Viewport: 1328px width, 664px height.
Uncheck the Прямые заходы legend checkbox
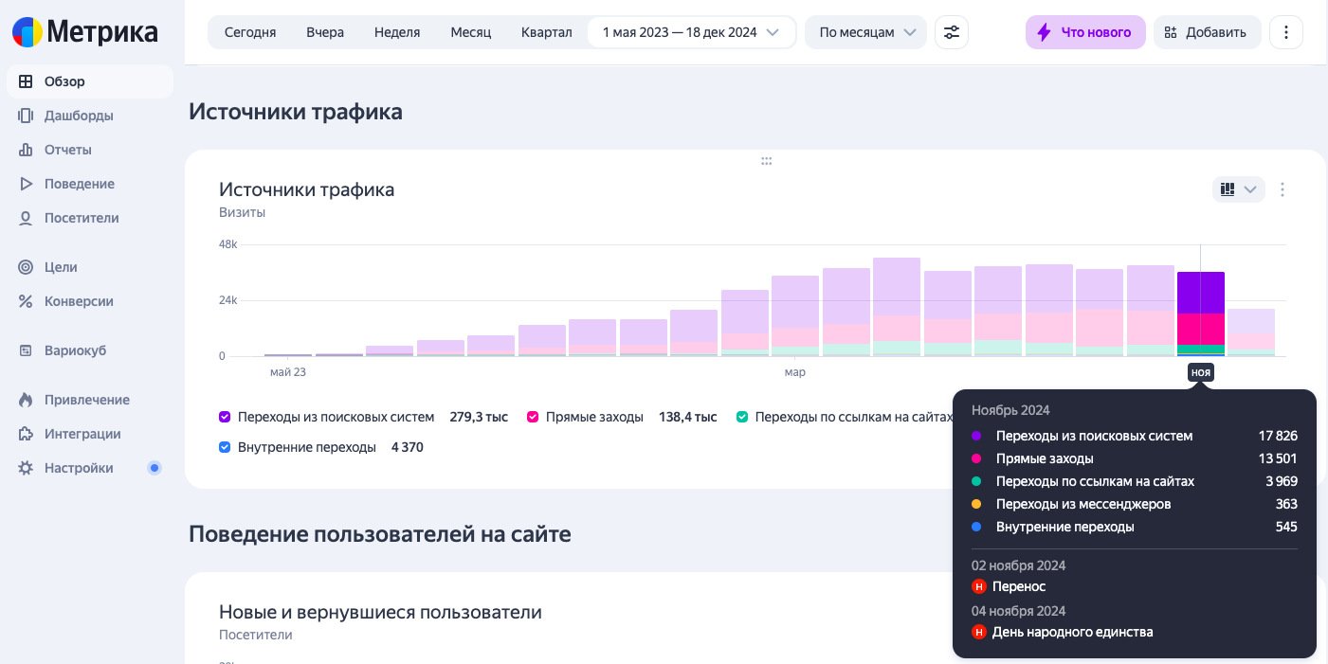(533, 417)
